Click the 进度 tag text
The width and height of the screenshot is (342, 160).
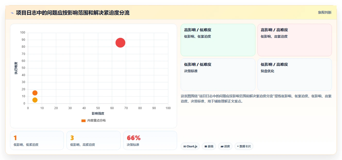click(x=227, y=146)
